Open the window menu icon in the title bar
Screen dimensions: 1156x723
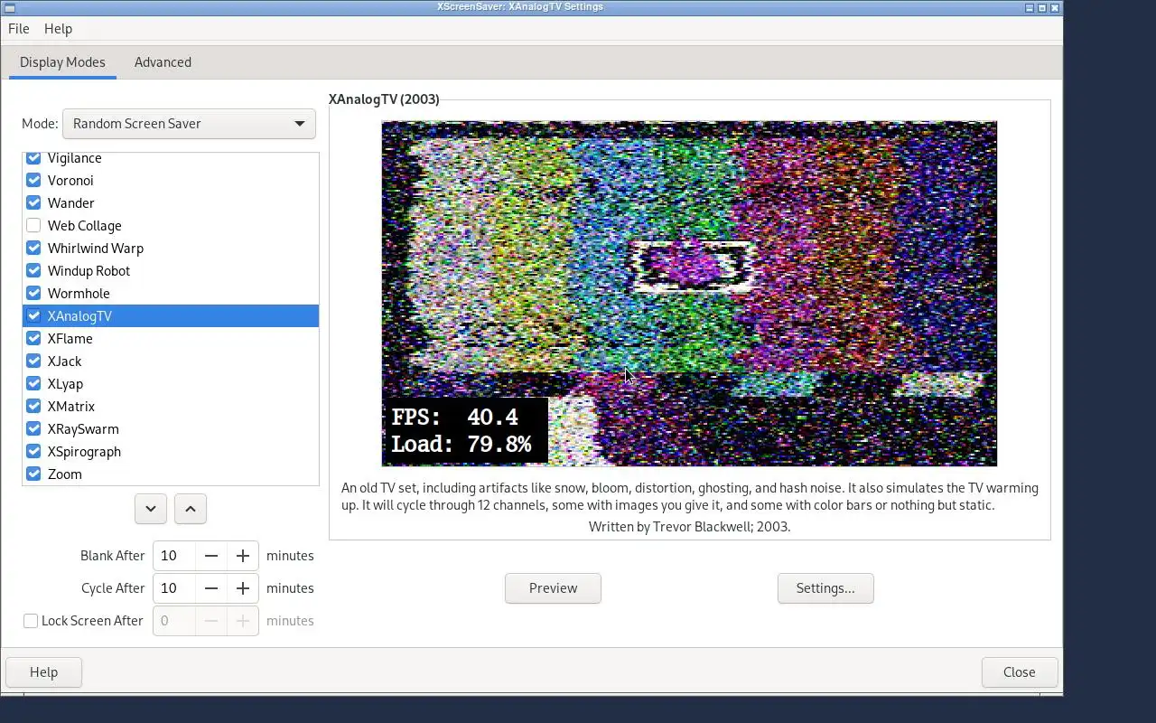tap(9, 7)
